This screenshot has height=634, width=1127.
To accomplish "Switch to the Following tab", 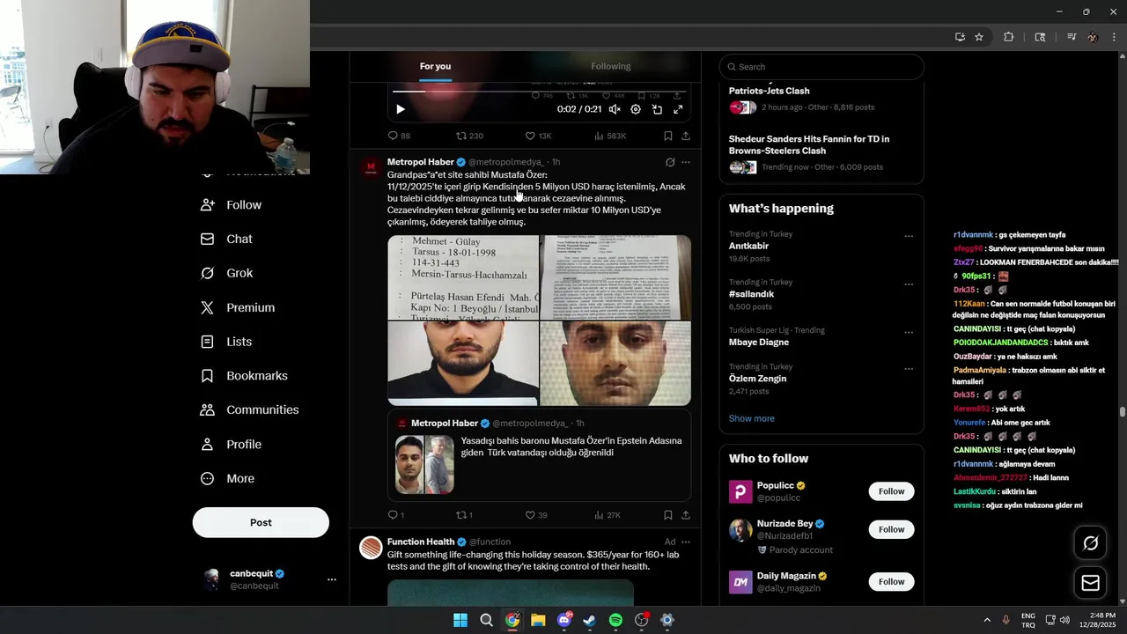I will [611, 66].
